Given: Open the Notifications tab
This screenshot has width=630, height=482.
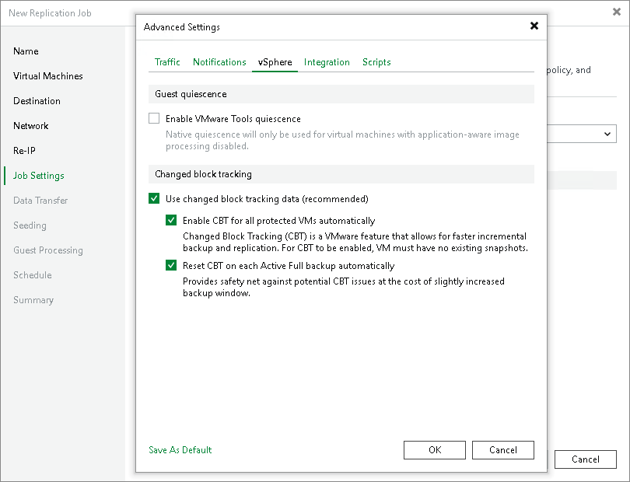Looking at the screenshot, I should [219, 62].
